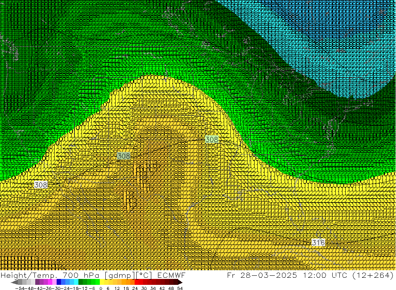The height and width of the screenshot is (290, 396).
Task: Select the darkest maroon swatch near legend value 54
Action: tap(176, 282)
